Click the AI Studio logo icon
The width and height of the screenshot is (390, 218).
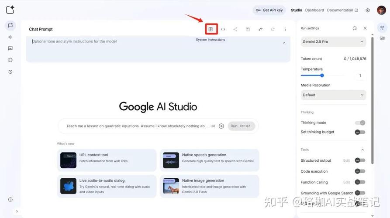click(10, 10)
